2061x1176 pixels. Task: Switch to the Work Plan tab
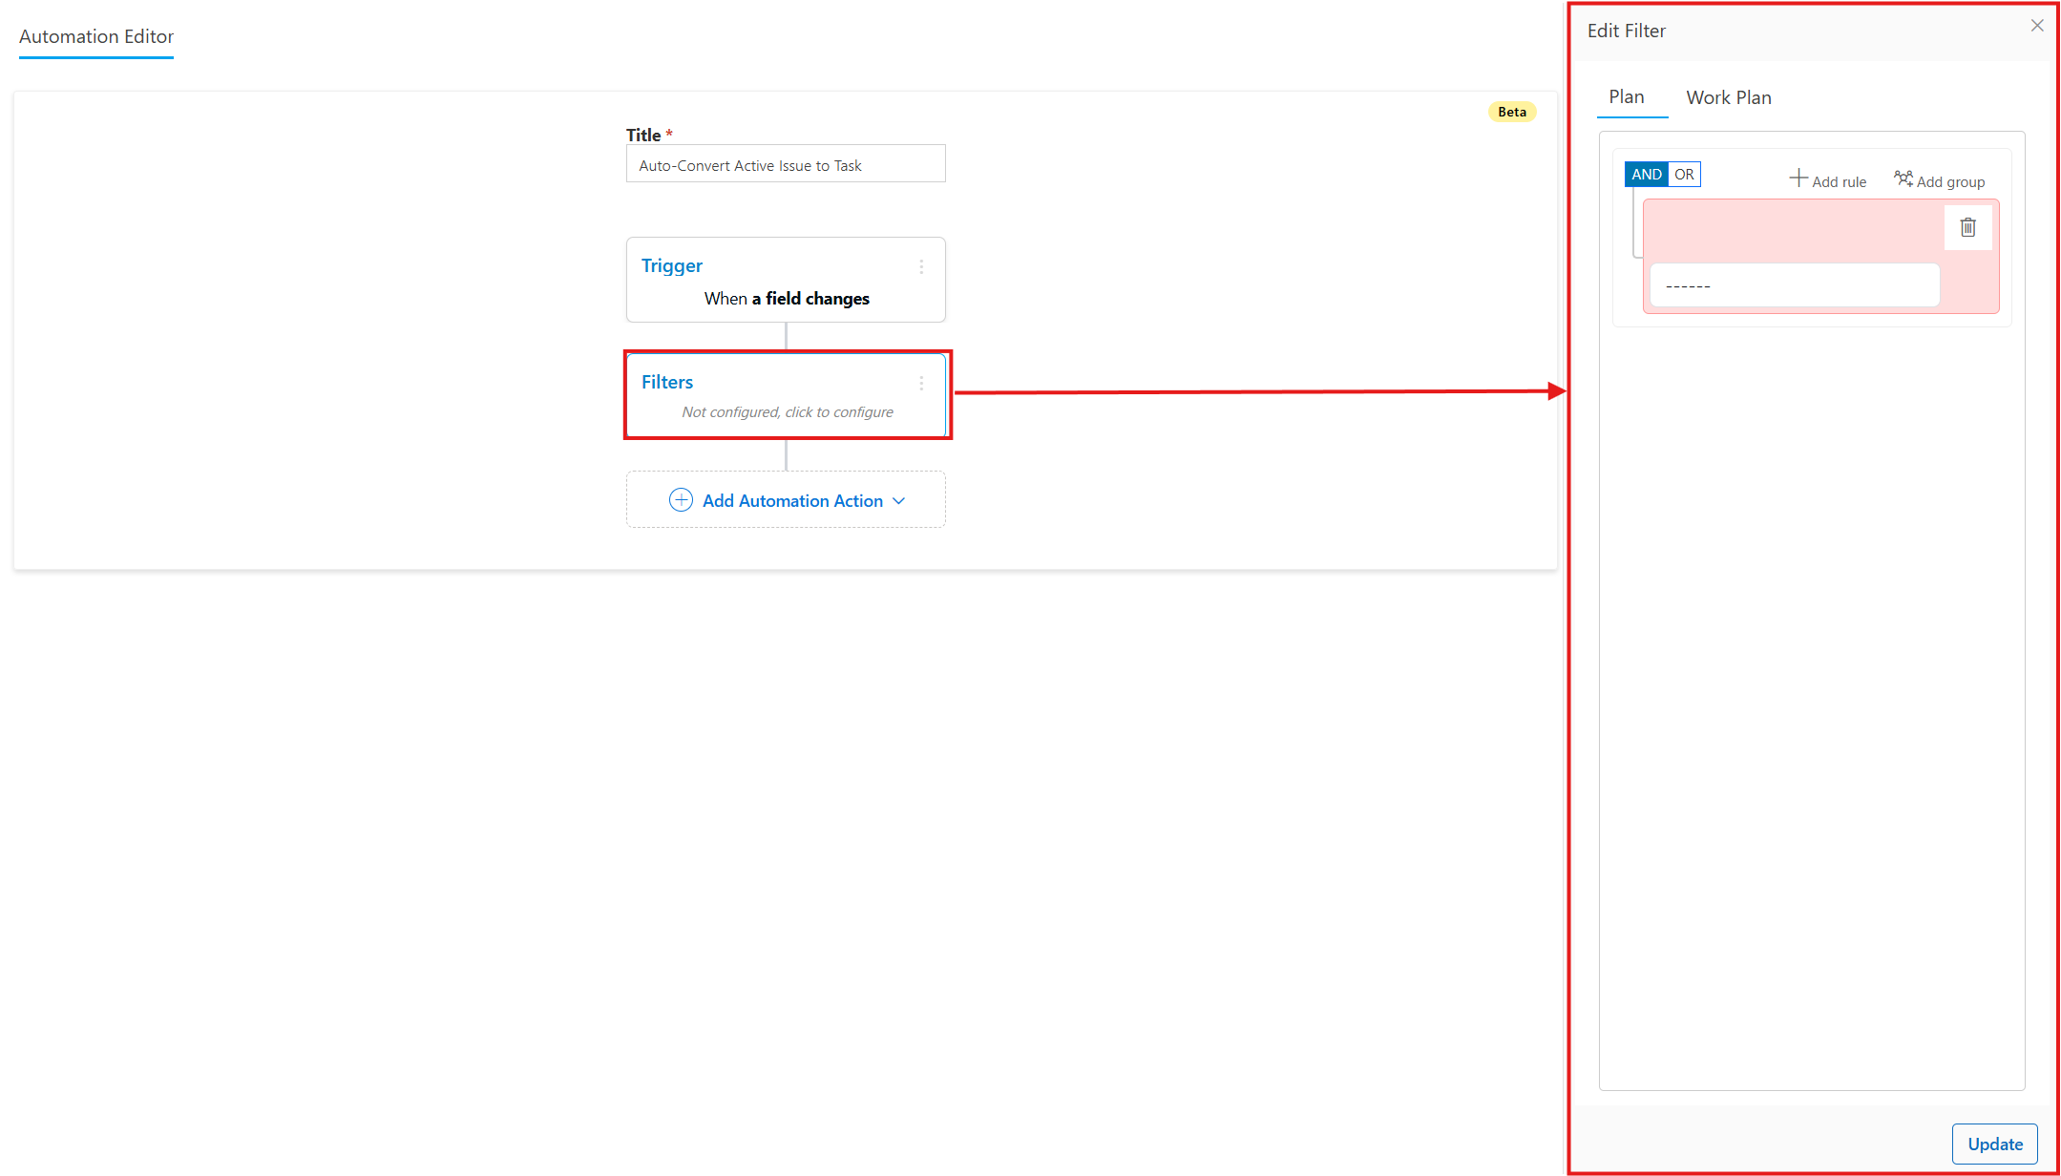[x=1729, y=97]
